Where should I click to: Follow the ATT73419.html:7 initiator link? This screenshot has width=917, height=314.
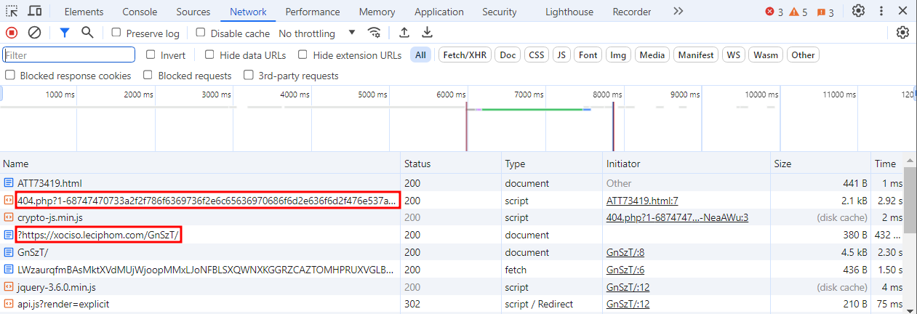coord(642,201)
